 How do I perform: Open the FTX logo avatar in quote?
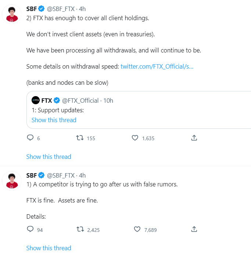(x=35, y=101)
